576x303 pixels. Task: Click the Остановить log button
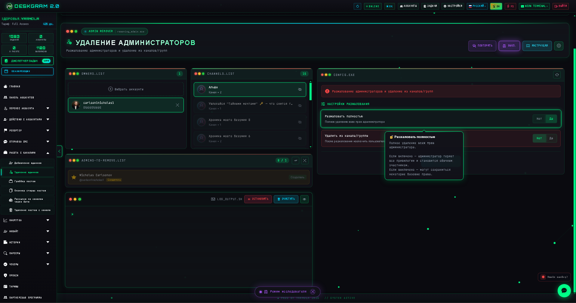click(x=258, y=199)
